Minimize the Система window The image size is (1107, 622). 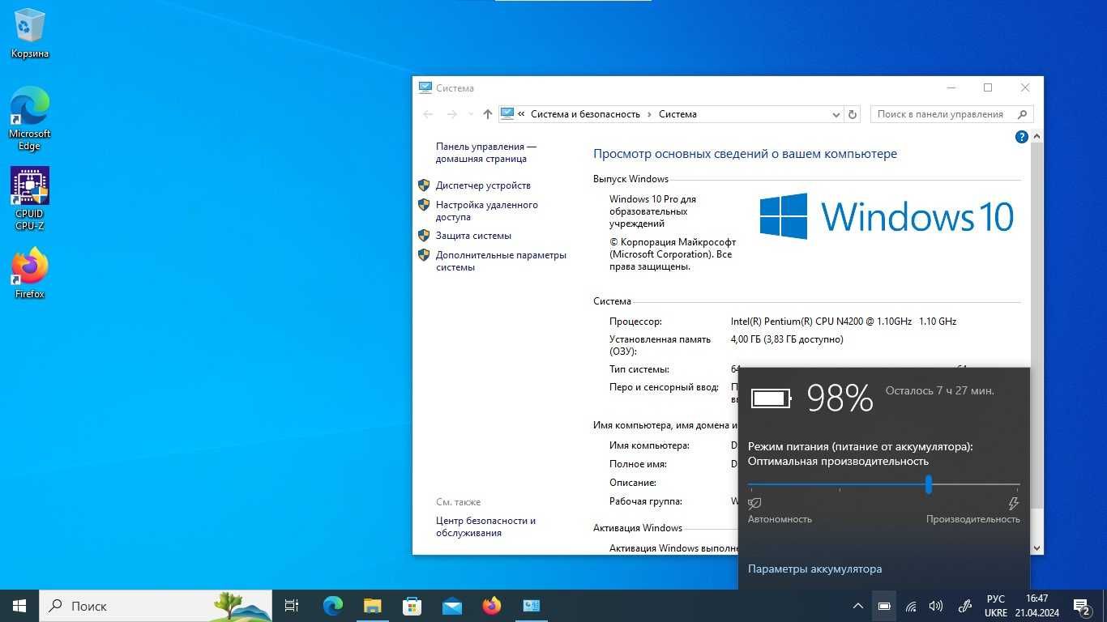coord(951,87)
